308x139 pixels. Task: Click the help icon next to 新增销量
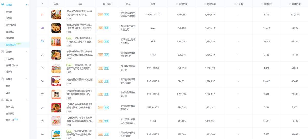point(177,4)
